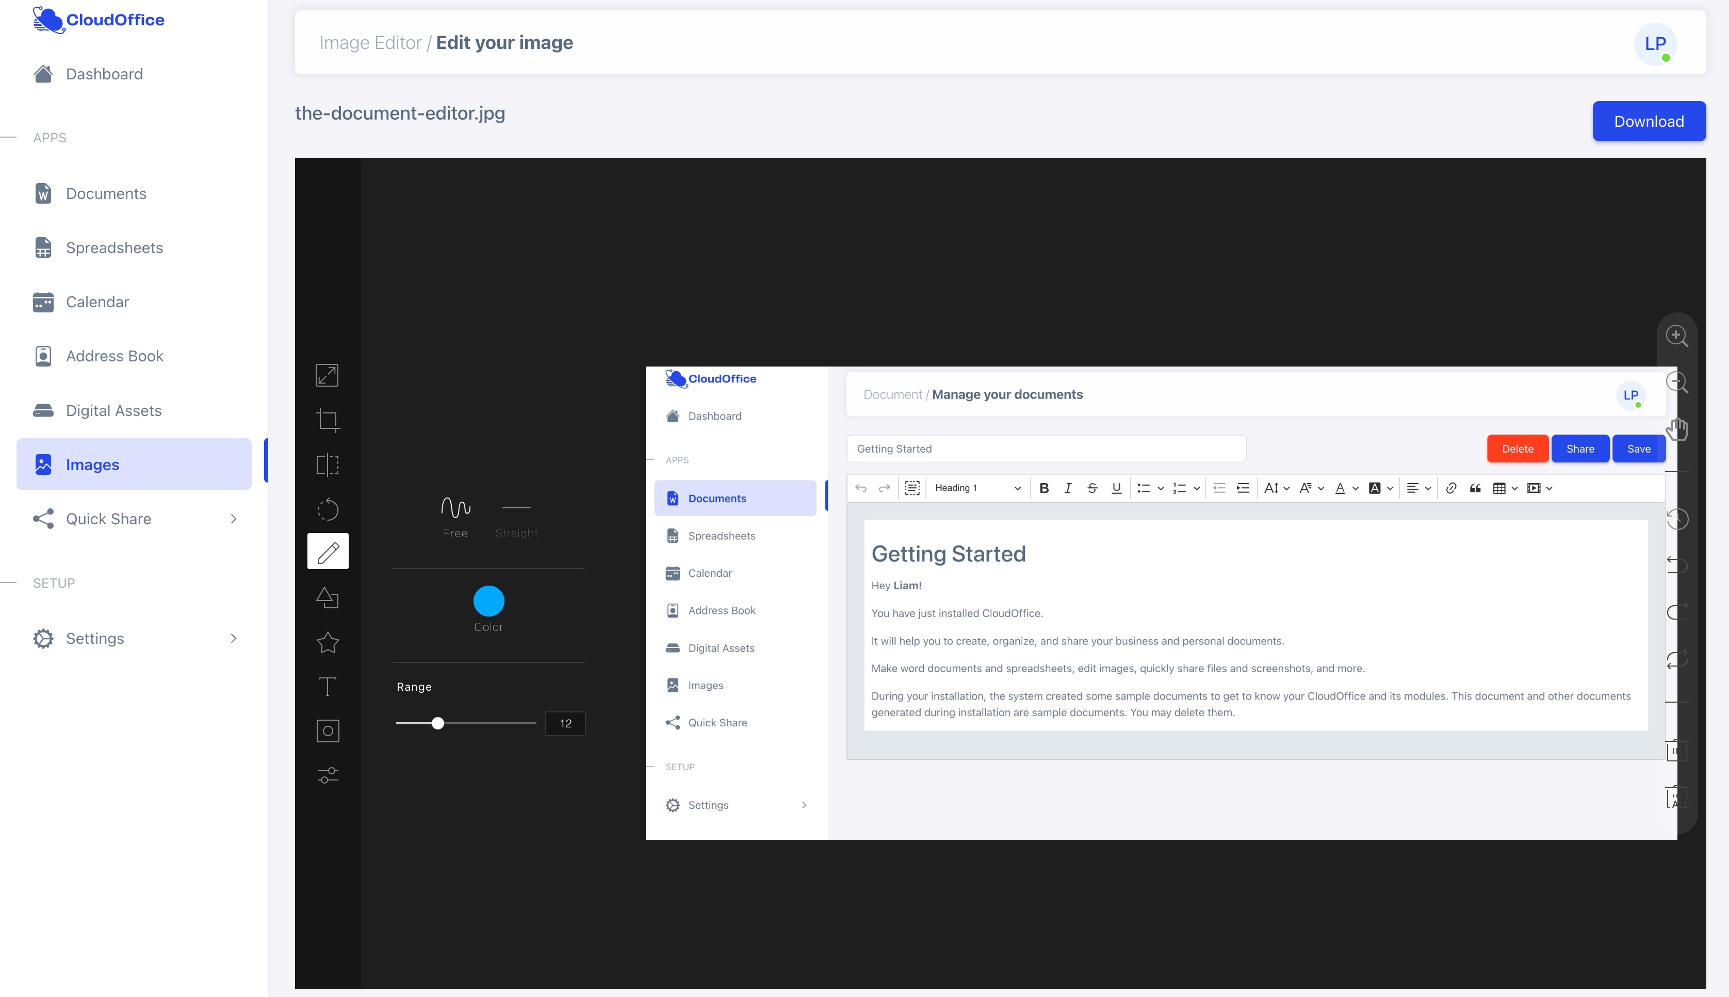1729x997 pixels.
Task: Open Spreadsheets from the sidebar
Action: tap(113, 247)
